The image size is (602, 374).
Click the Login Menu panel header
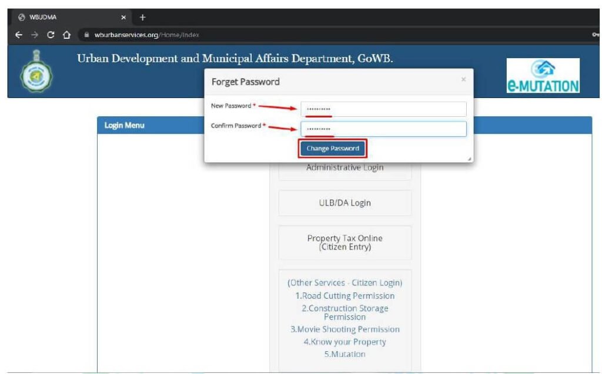click(345, 126)
